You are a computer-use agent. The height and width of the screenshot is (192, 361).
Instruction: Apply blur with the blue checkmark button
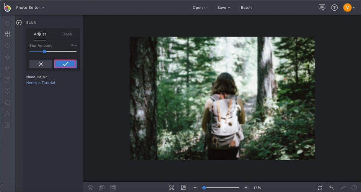click(65, 64)
